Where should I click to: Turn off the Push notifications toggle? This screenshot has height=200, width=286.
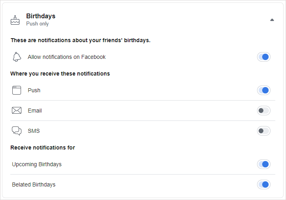pyautogui.click(x=264, y=90)
